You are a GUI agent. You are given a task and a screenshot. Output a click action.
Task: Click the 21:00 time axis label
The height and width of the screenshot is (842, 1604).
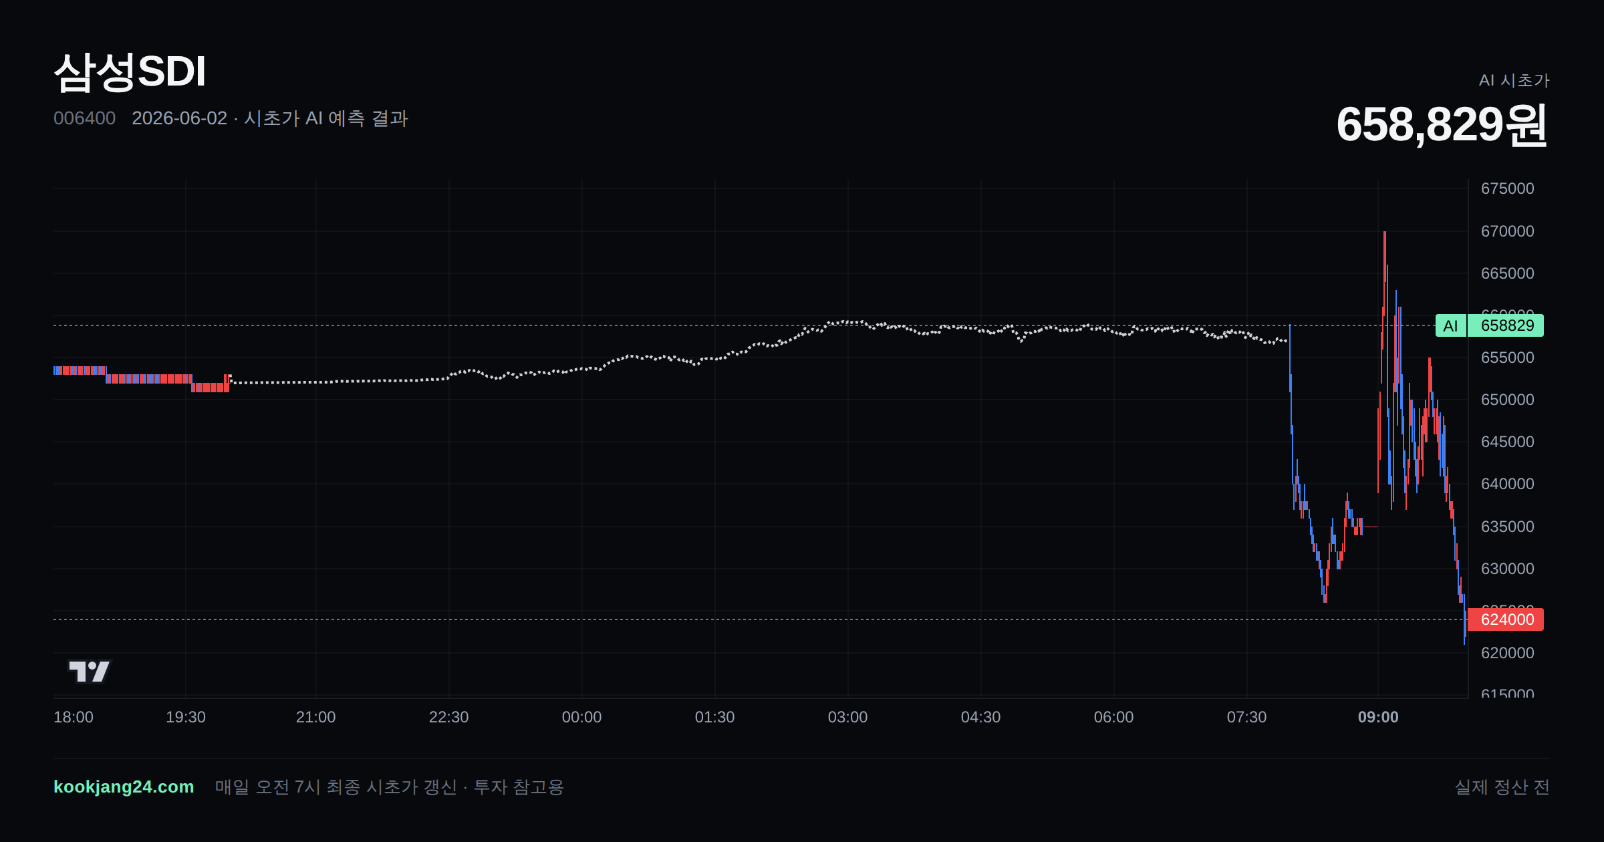(x=315, y=717)
